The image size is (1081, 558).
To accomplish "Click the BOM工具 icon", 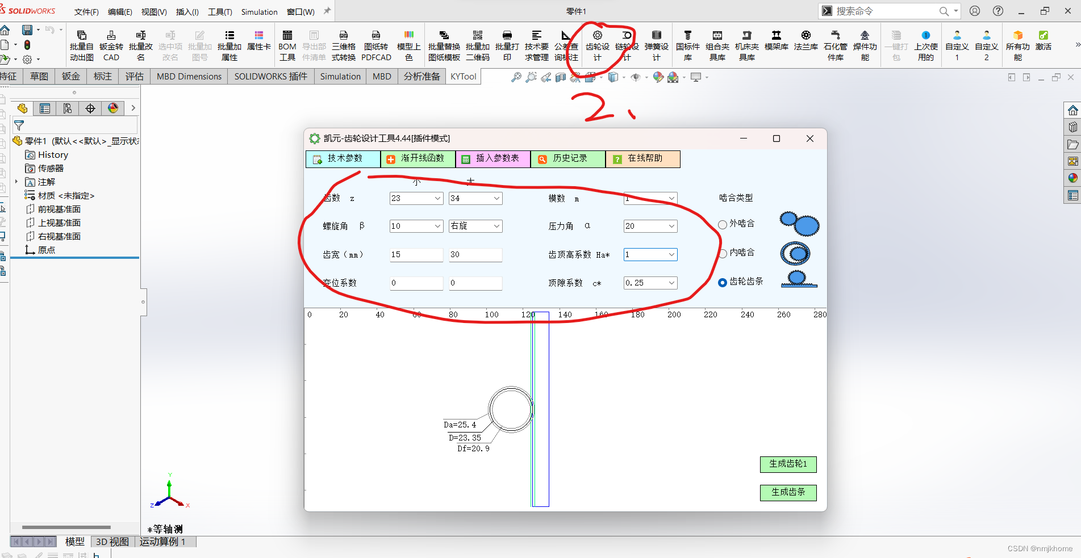I will click(x=287, y=44).
